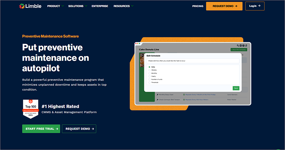Click the Log in button

click(255, 6)
